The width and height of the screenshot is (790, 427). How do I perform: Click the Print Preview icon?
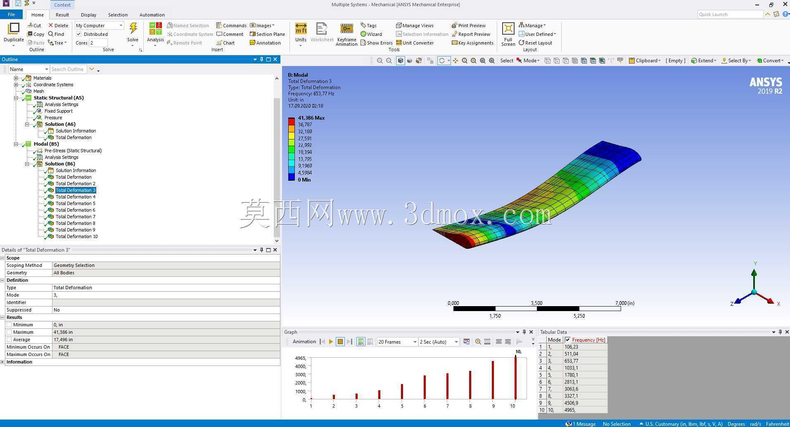[454, 26]
